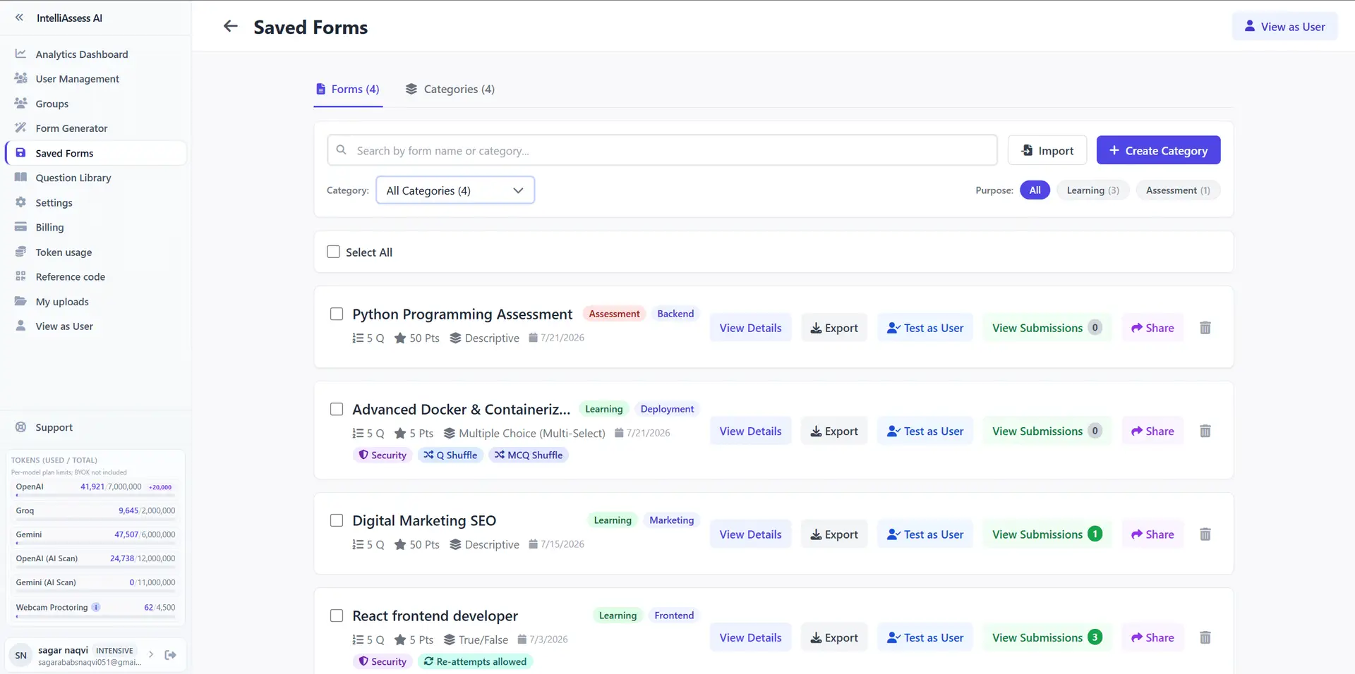View Submissions for React frontend developer
Screen dimensions: 1355x674
point(1047,638)
